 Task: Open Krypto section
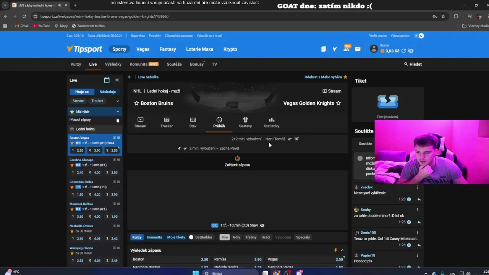(230, 49)
